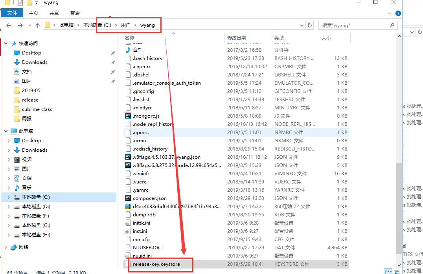Expand the 本地磁盘 (D:) drive node
Viewport: 423px width, 274px height.
[9, 207]
